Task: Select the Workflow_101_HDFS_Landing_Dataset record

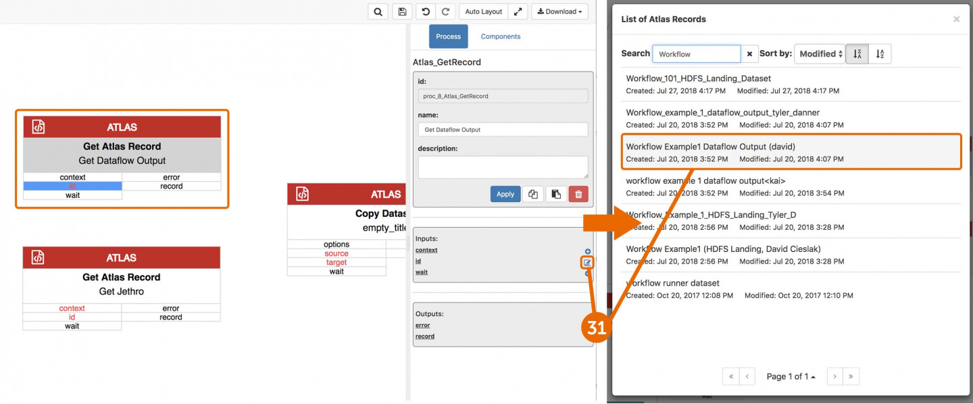Action: tap(791, 84)
